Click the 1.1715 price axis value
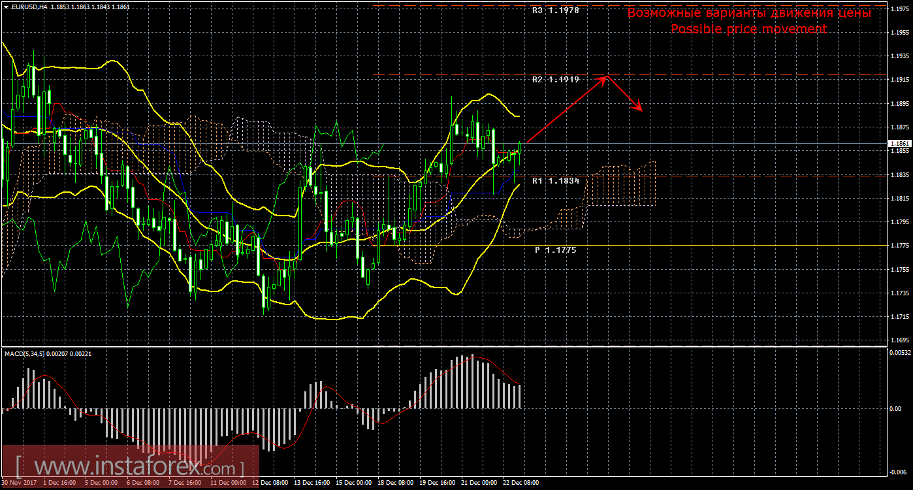The height and width of the screenshot is (490, 913). pyautogui.click(x=899, y=317)
